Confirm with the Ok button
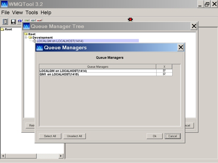Image resolution: width=218 pixels, height=163 pixels. click(x=154, y=136)
